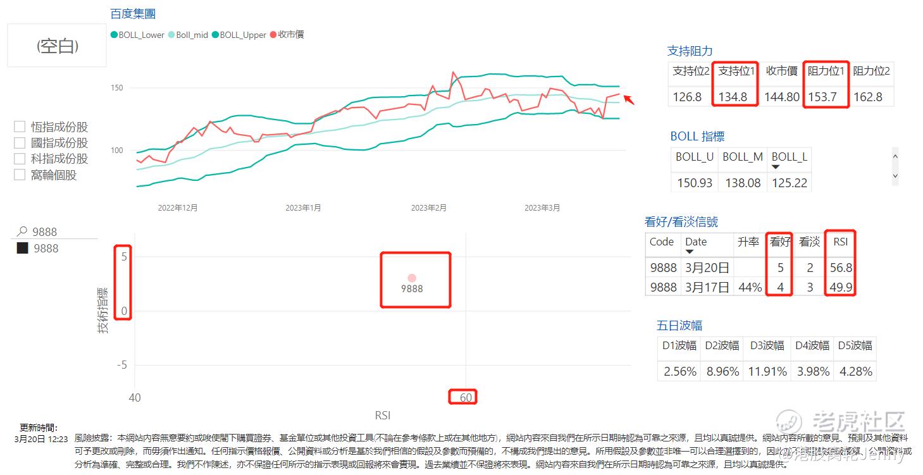Click the BOLL 指標 table title
This screenshot has height=475, width=923.
(x=697, y=136)
